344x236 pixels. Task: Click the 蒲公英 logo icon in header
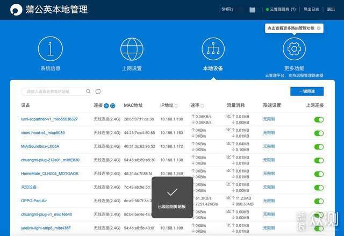(x=16, y=10)
